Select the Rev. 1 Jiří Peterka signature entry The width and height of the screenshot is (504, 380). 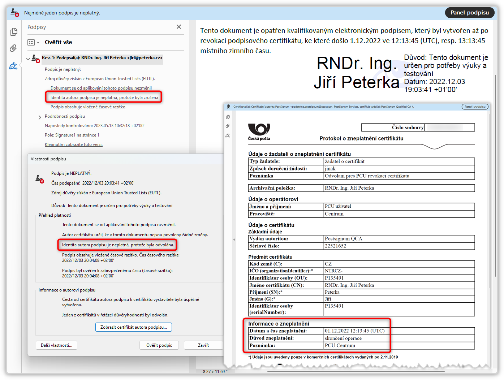pos(102,58)
